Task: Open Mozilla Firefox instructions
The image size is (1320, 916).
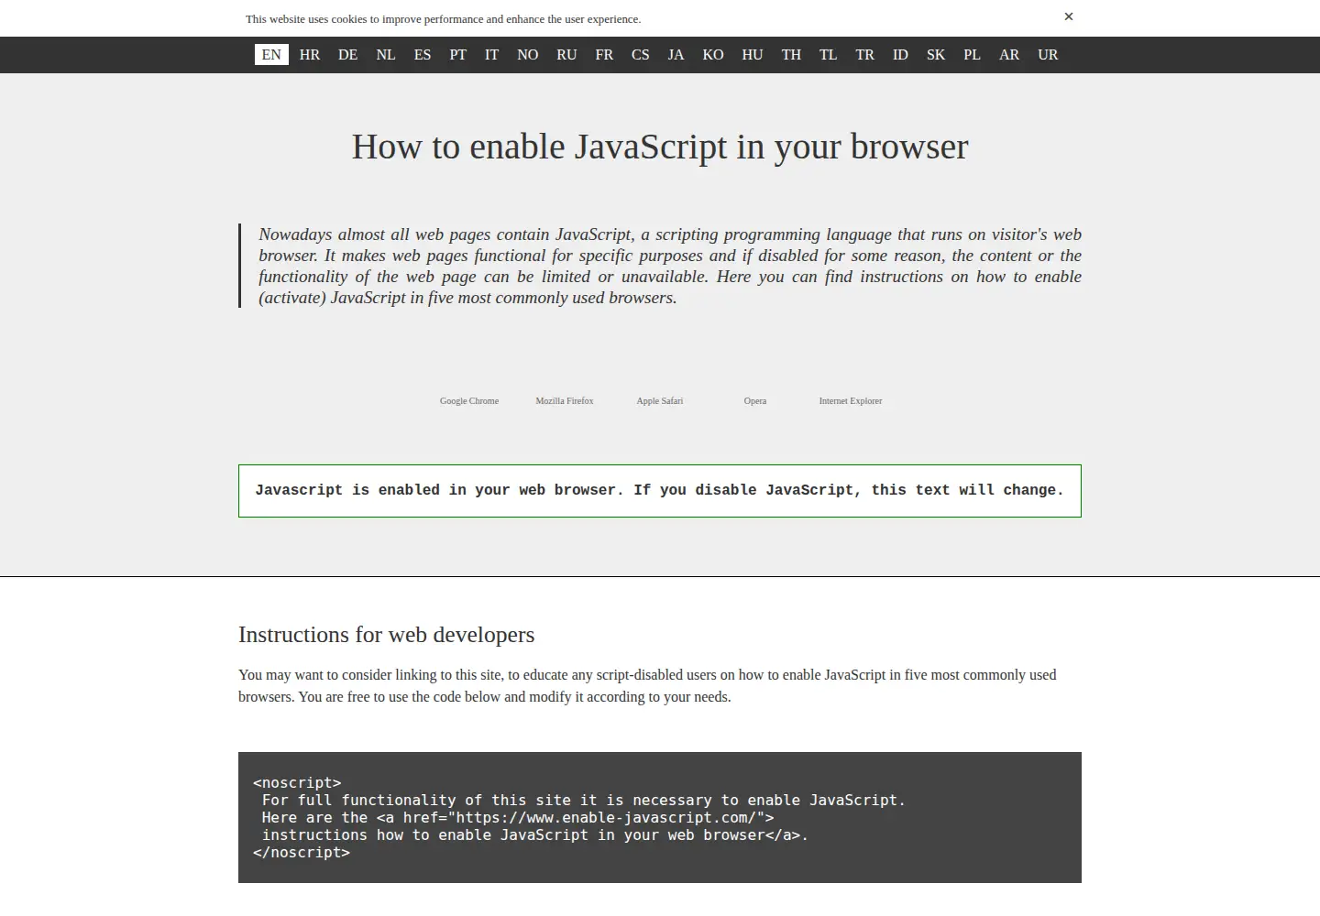Action: 565,401
